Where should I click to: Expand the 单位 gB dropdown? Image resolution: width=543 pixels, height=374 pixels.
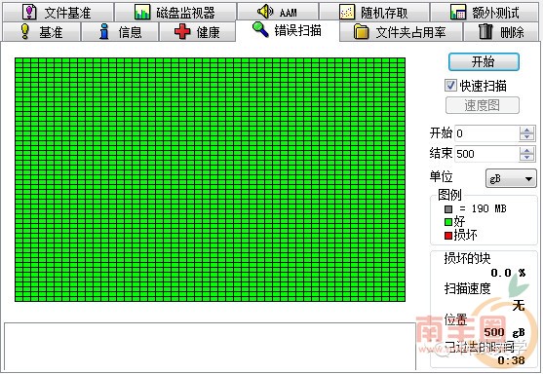[511, 178]
